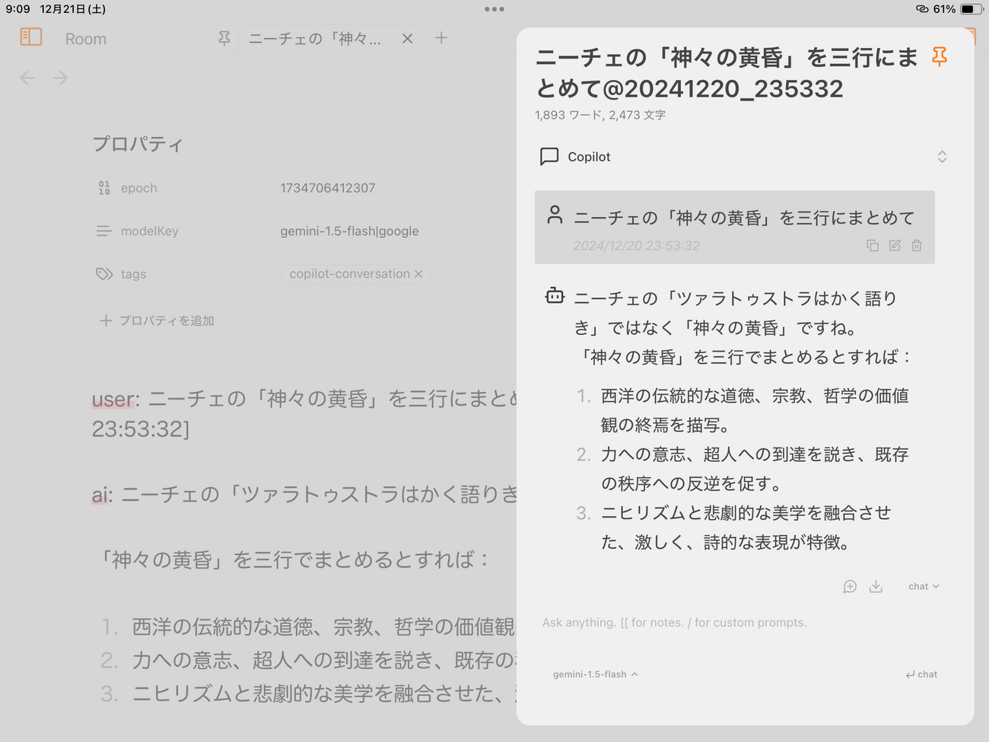989x742 pixels.
Task: Open the gemini-1.5-flash model selector
Action: point(596,674)
